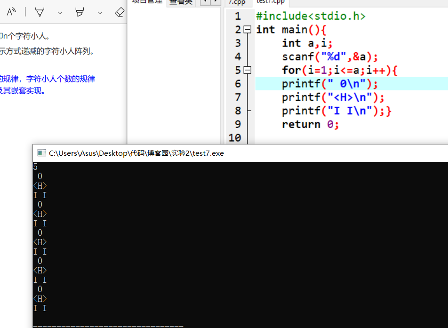The height and width of the screenshot is (328, 448).
Task: Click the console window icon of test7.exe
Action: click(41, 153)
